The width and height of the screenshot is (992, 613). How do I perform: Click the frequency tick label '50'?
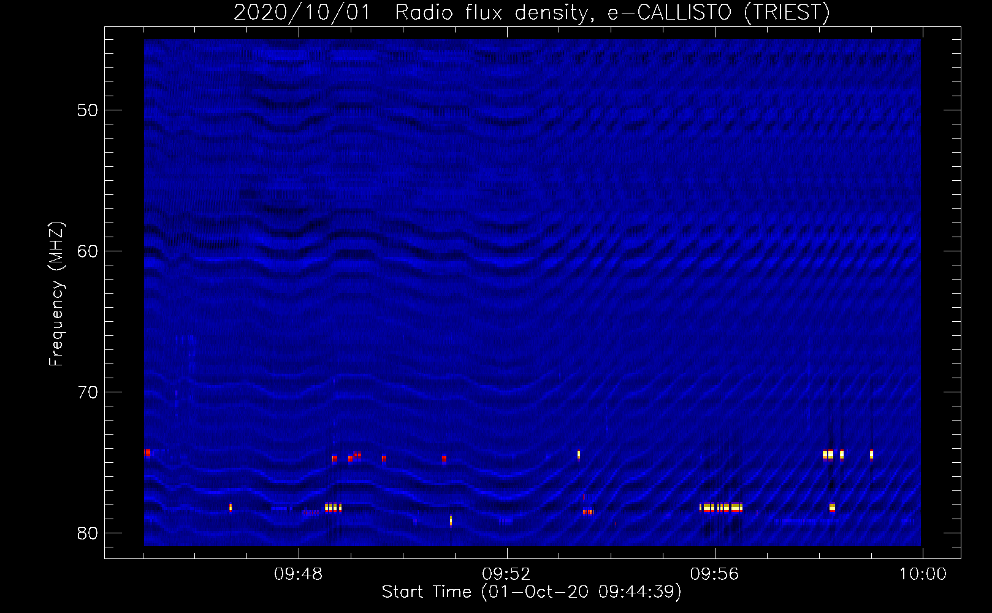(x=88, y=110)
